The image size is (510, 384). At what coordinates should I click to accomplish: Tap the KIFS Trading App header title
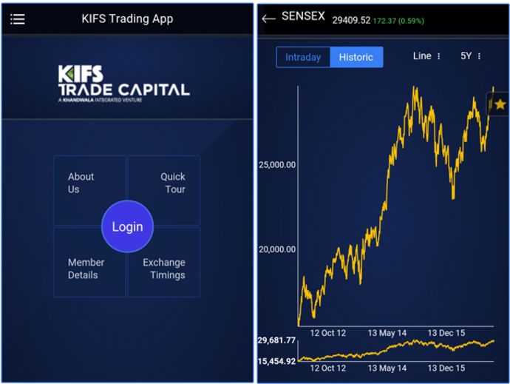127,19
